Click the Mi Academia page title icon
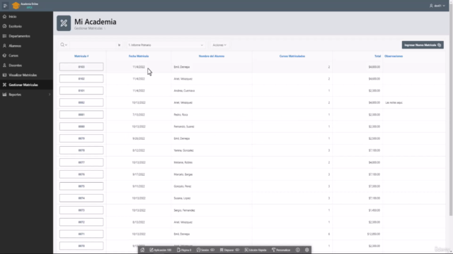This screenshot has height=254, width=453. tap(64, 23)
